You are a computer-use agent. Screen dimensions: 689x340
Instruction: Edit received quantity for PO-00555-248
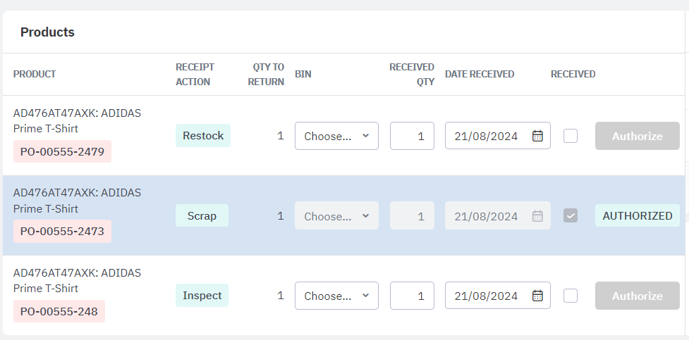point(412,296)
